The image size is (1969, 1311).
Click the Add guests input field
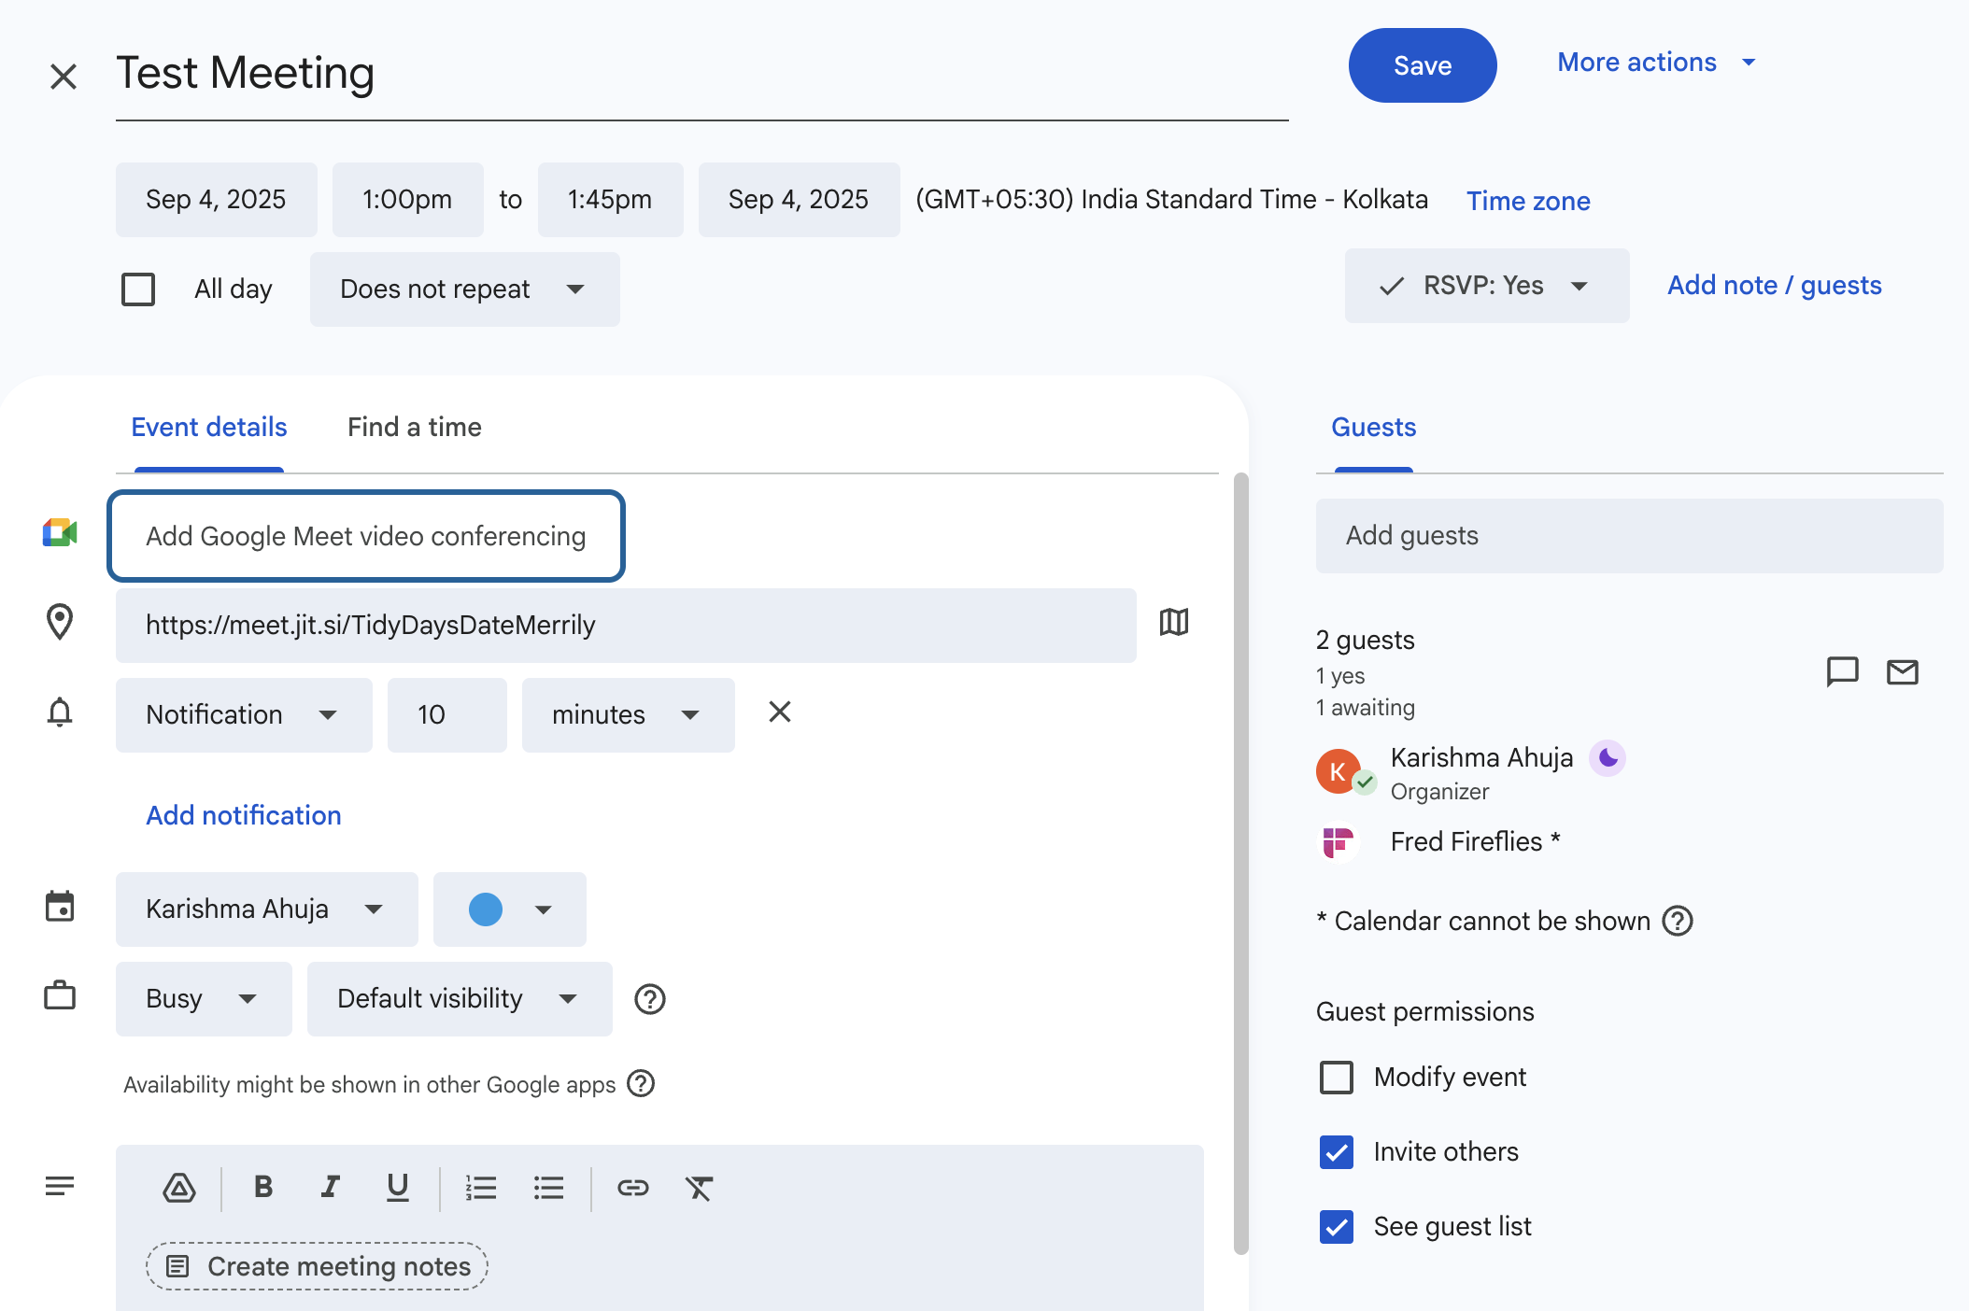(1628, 535)
